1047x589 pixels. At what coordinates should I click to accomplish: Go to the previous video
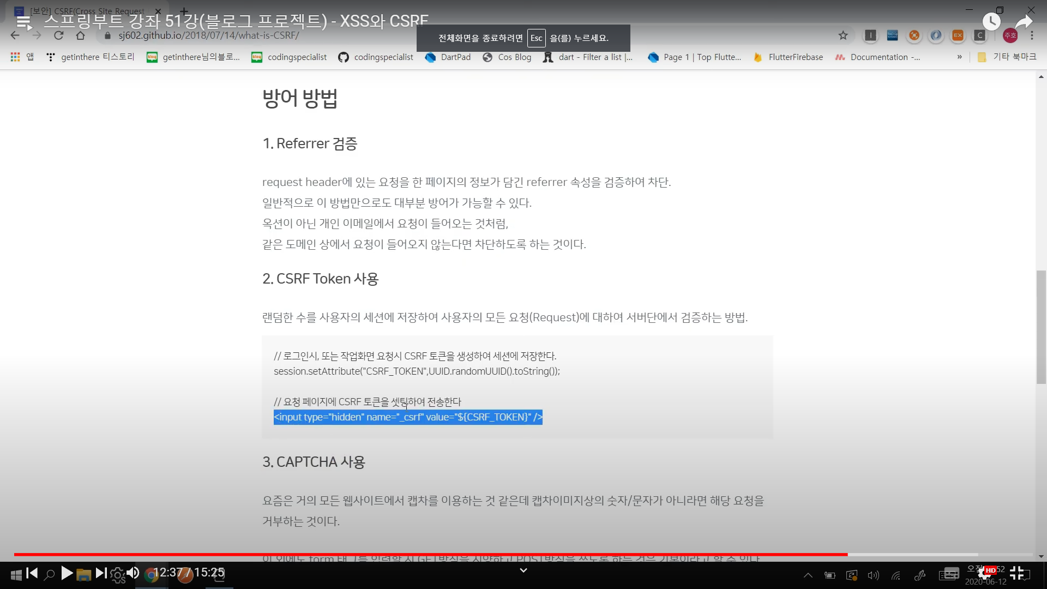pos(32,573)
